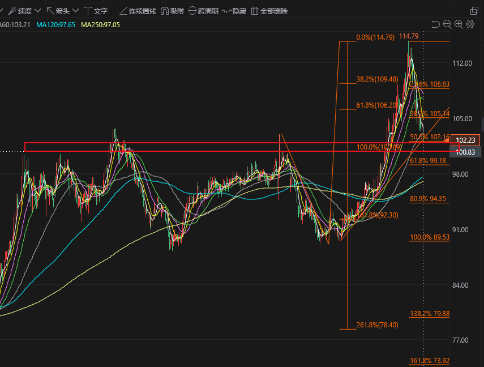This screenshot has width=484, height=367.
Task: Hide drawings with 隐藏 eye button
Action: [234, 11]
